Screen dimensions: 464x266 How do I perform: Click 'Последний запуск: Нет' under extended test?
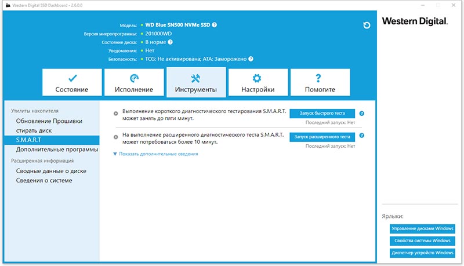tap(330, 146)
